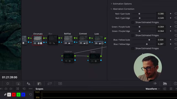Screen dimensions: 177x99
Task: Click the blur icon on node 03
Action: point(54,43)
